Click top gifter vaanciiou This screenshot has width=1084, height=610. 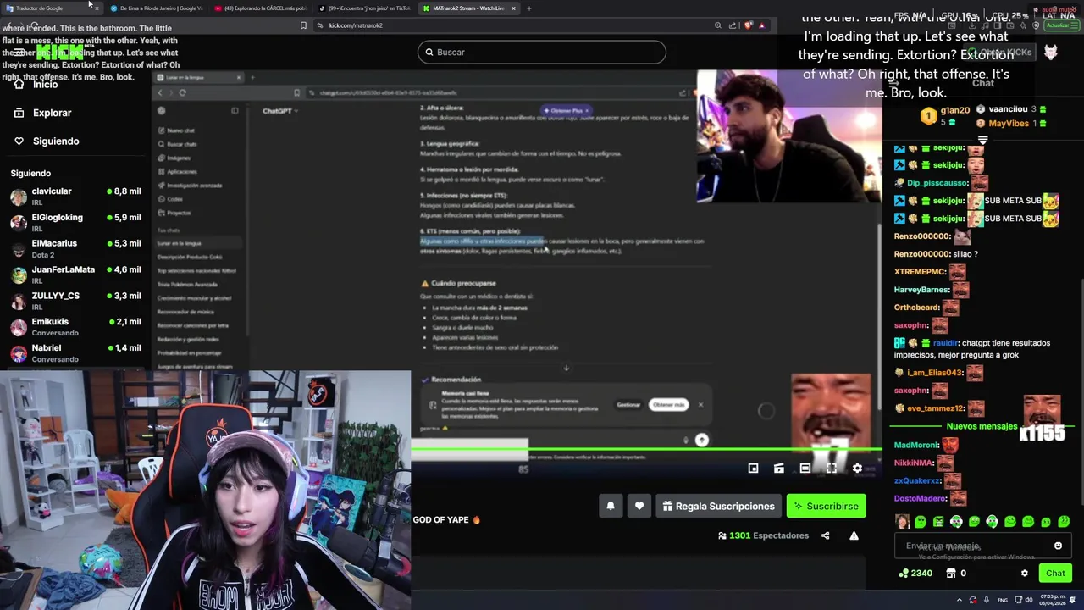pos(1008,109)
